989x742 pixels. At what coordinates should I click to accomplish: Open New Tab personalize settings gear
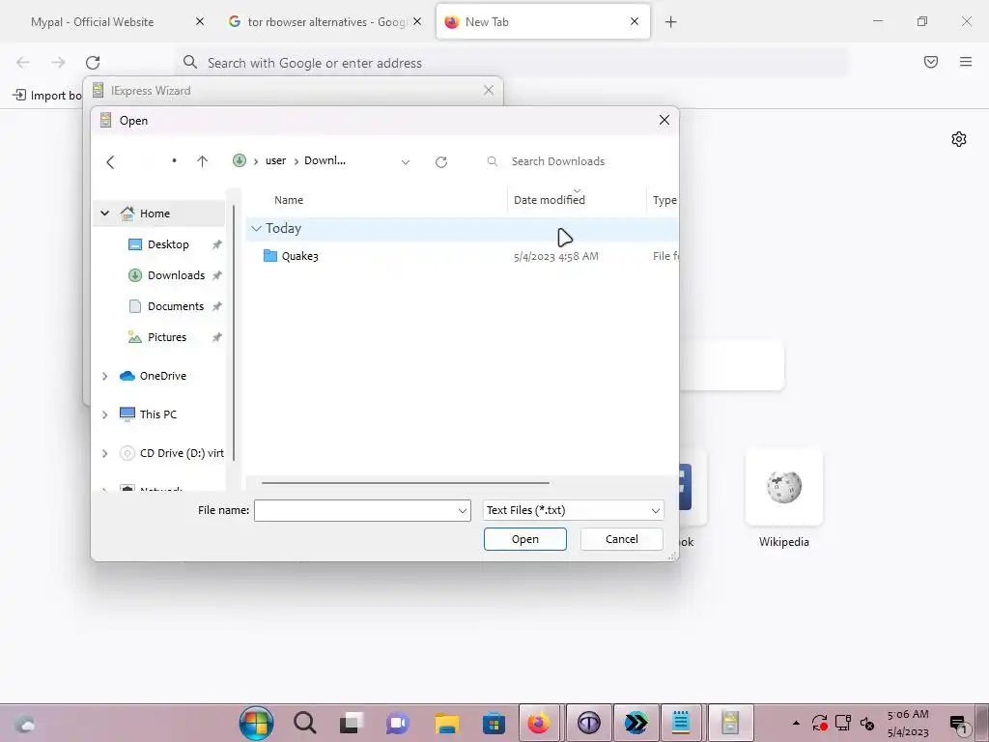point(959,139)
